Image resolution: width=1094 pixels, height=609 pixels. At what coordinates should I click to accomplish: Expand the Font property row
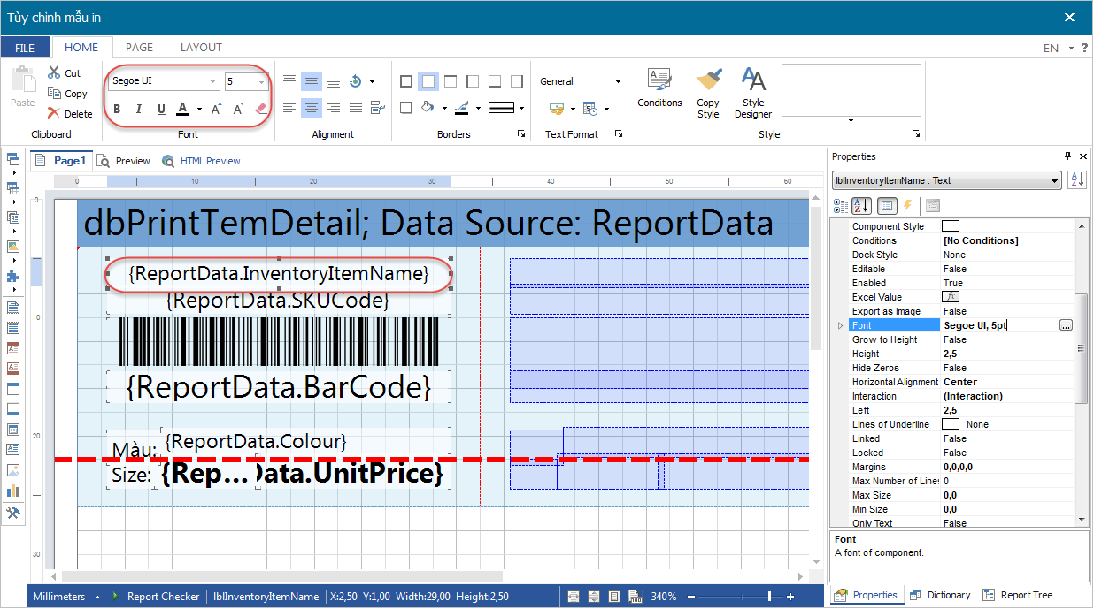point(840,325)
